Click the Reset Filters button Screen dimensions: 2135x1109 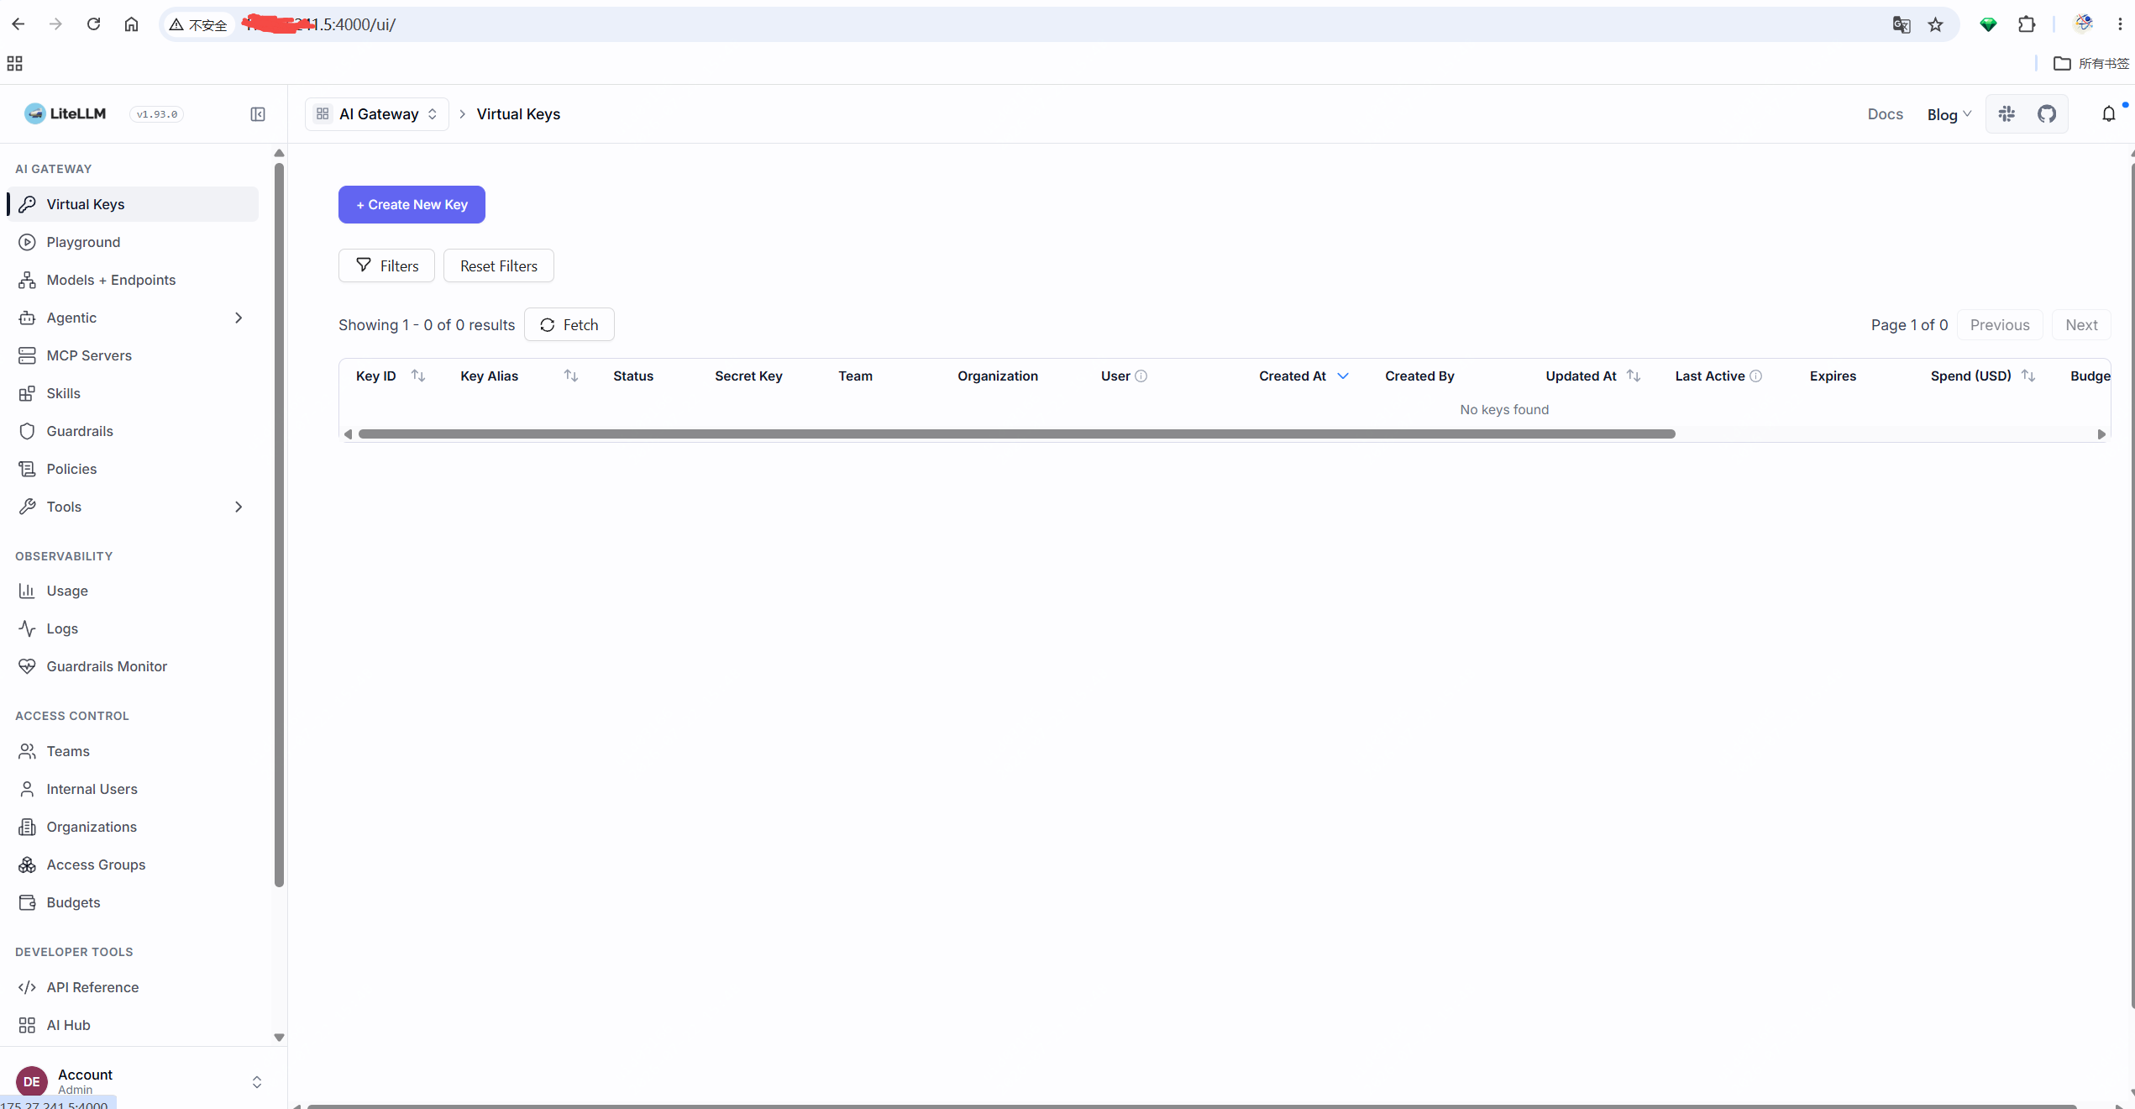(499, 265)
